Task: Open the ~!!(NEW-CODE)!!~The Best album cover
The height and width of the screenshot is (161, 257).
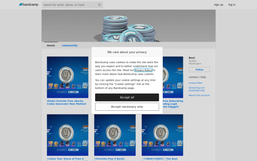Action: (162, 135)
